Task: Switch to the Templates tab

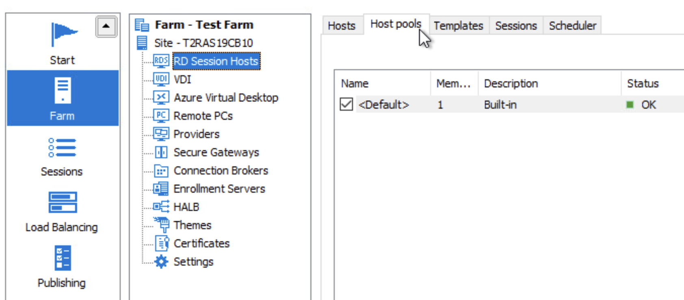Action: tap(458, 26)
